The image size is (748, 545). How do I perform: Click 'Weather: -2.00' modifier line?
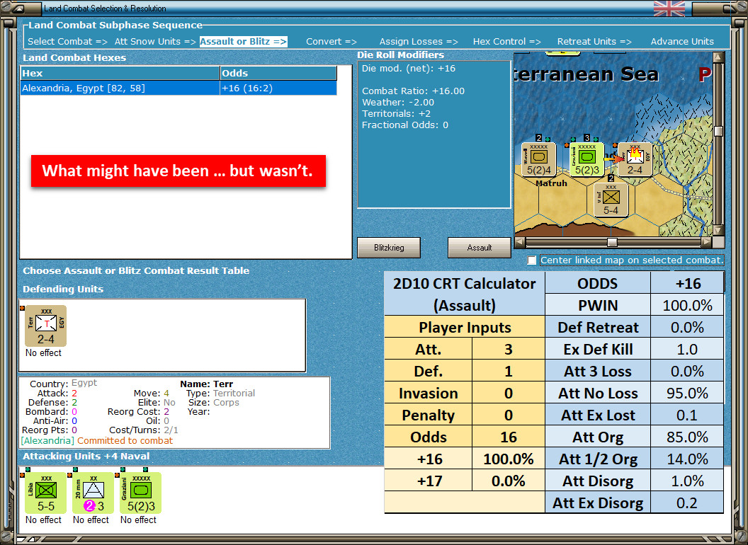(x=398, y=103)
